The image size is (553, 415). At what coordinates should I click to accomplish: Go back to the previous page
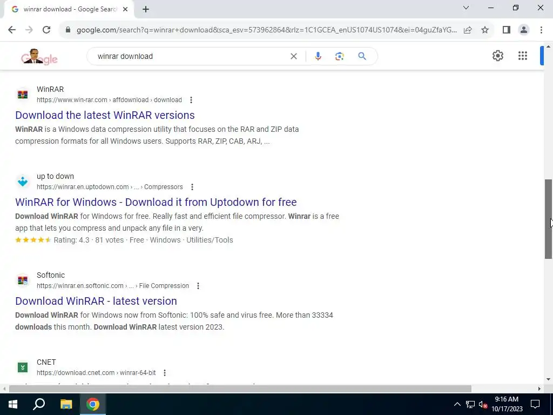[x=12, y=30]
